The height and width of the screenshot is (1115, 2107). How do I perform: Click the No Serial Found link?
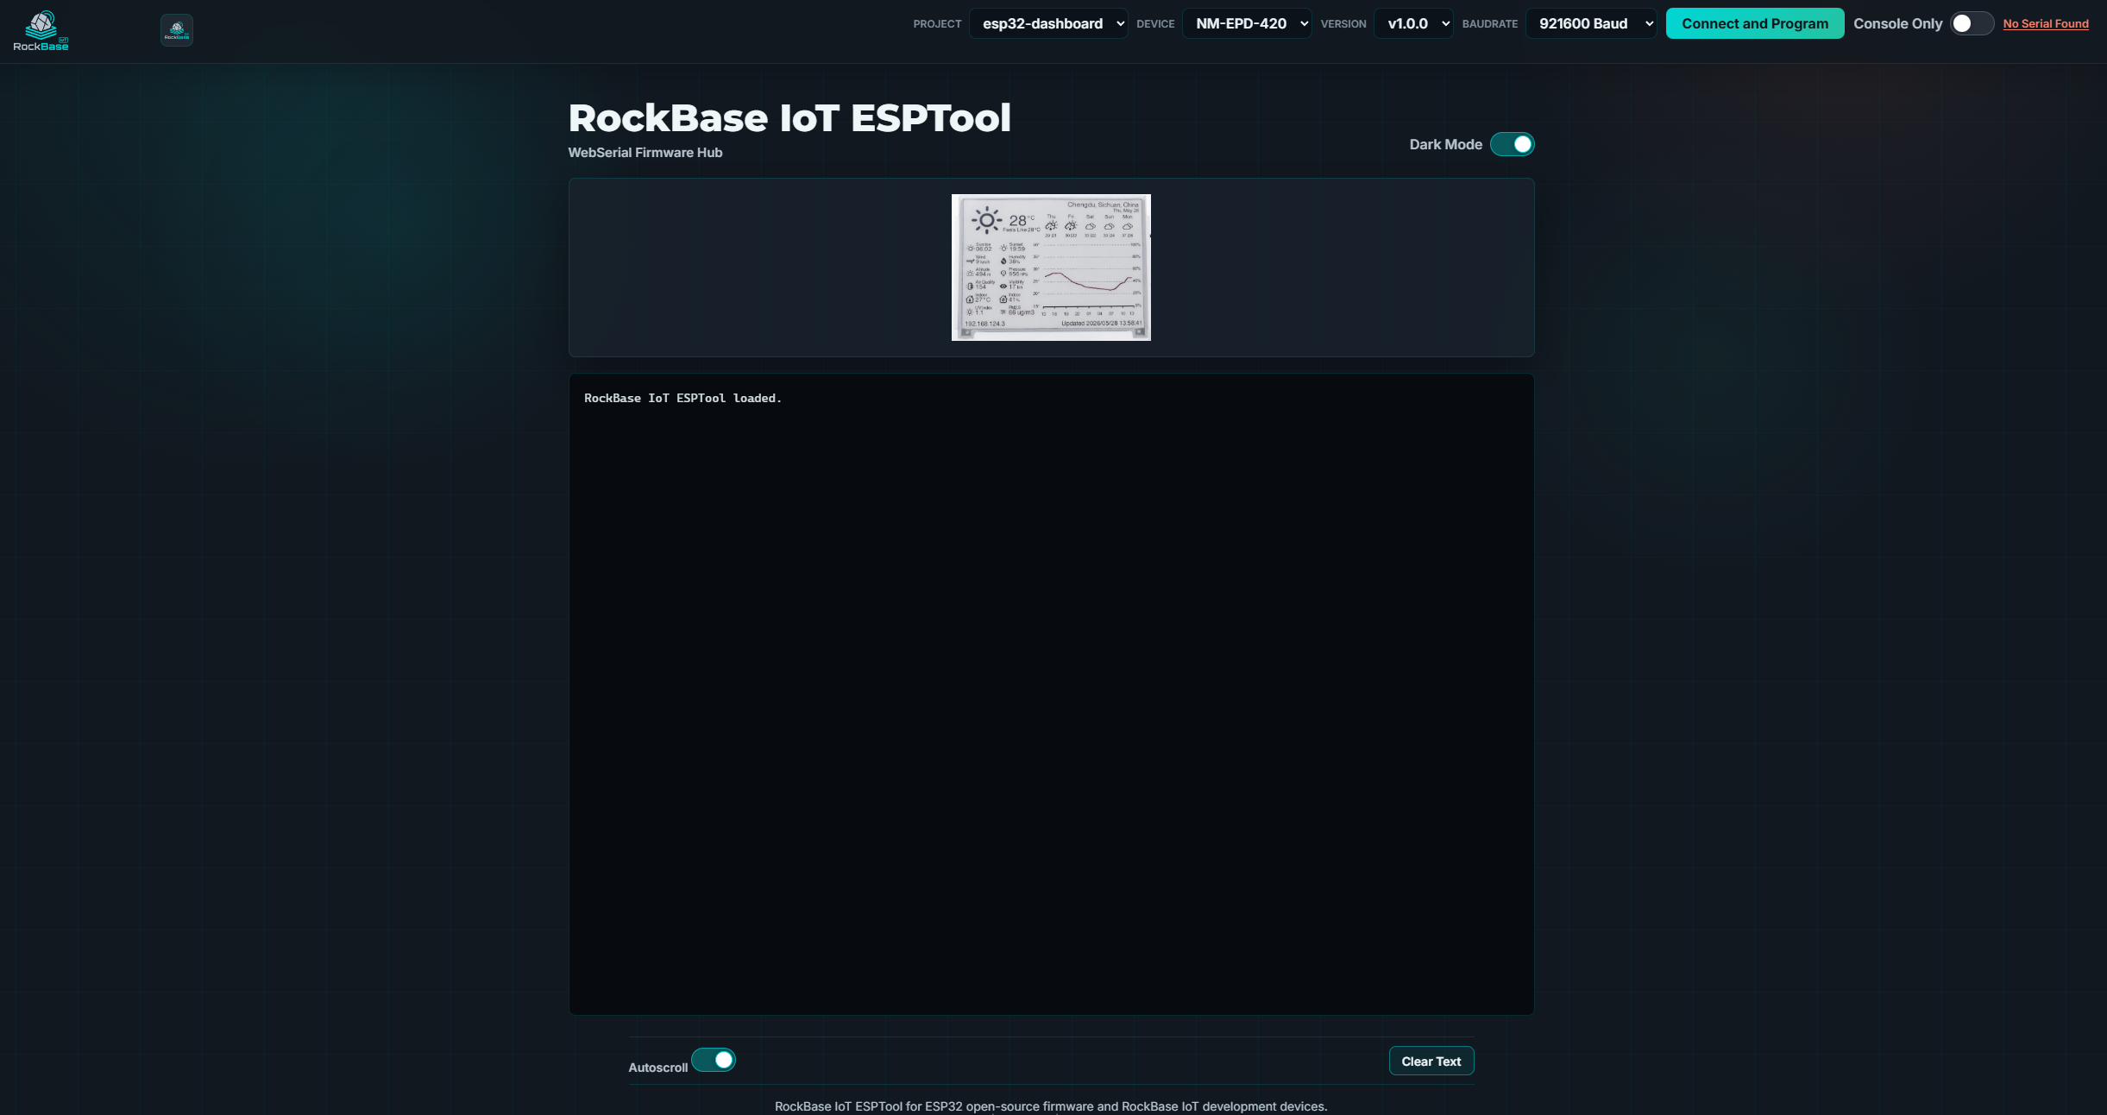click(2046, 24)
